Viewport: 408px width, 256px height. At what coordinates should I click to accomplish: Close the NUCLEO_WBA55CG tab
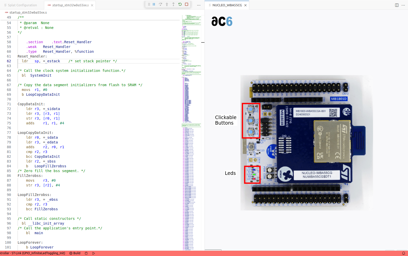pos(245,5)
